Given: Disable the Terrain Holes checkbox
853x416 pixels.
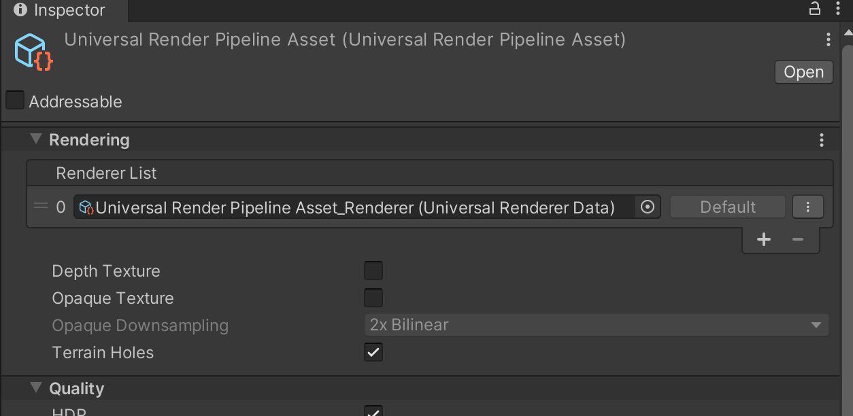Looking at the screenshot, I should point(373,352).
